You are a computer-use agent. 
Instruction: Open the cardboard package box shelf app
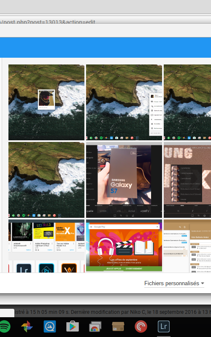(118, 326)
